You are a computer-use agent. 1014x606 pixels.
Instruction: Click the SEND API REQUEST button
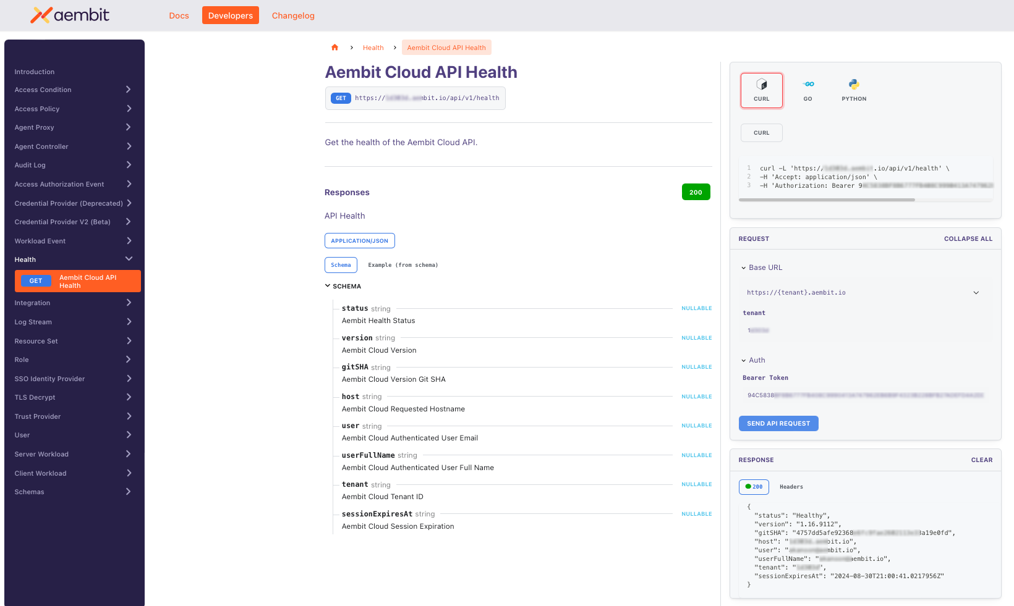(778, 423)
